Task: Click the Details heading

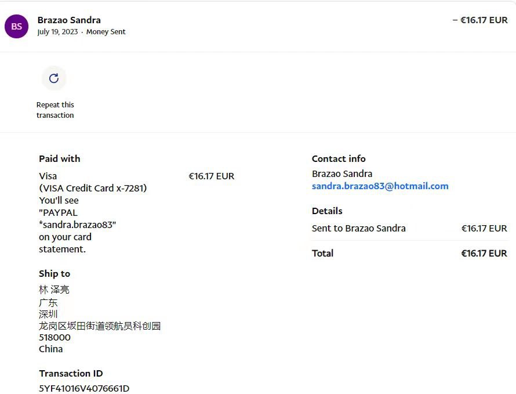Action: pos(327,211)
